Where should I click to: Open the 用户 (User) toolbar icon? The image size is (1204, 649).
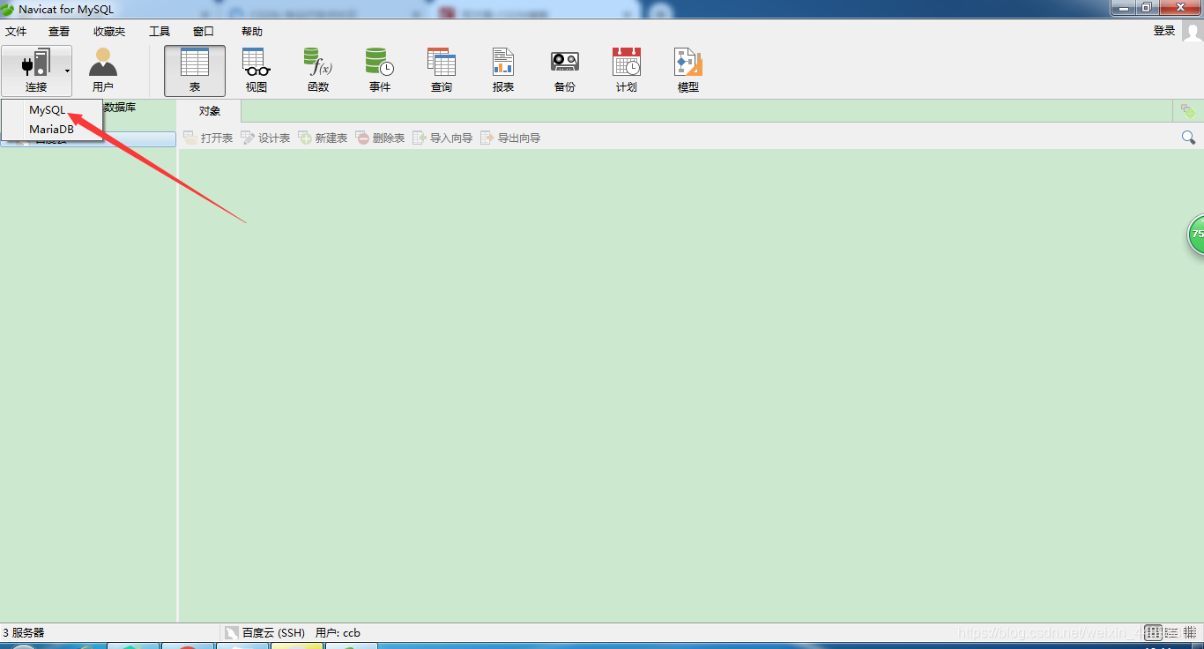(x=103, y=71)
